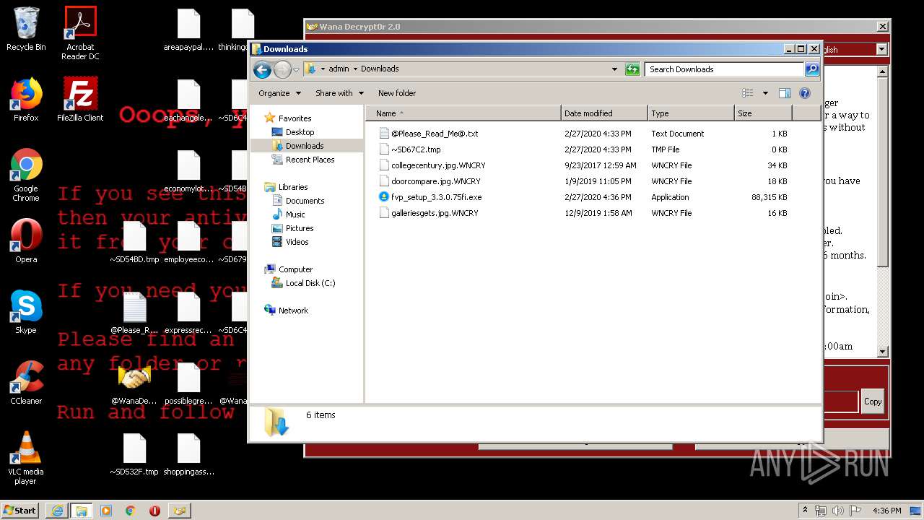Open VLC media player desktop shortcut
Viewport: 924px width, 520px height.
coord(26,458)
